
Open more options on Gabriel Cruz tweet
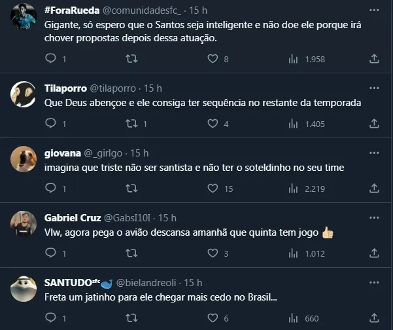373,217
